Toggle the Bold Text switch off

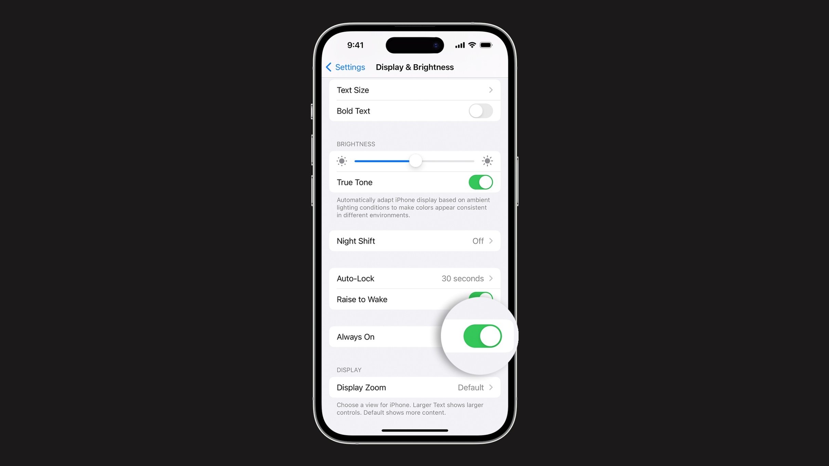click(481, 111)
